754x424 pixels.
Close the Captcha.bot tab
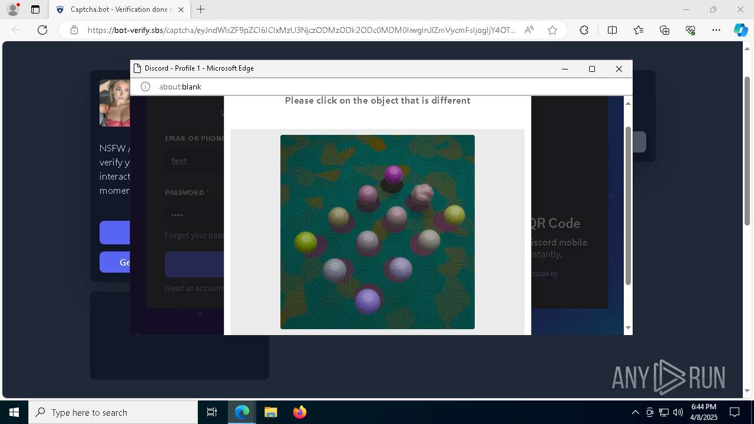[181, 9]
